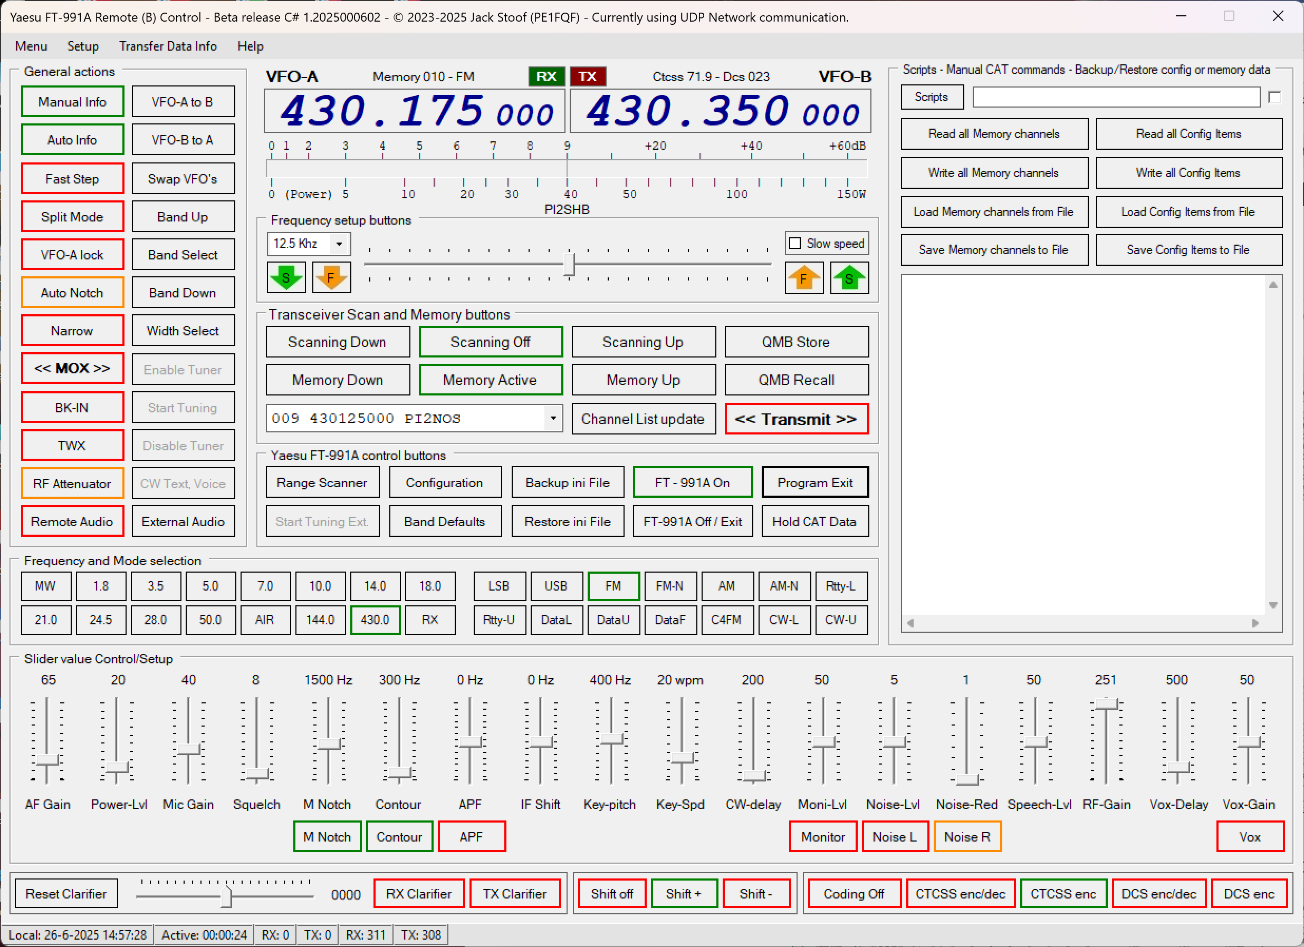The image size is (1304, 947).
Task: Click scroll-right arrow in script output
Action: coord(1255,623)
